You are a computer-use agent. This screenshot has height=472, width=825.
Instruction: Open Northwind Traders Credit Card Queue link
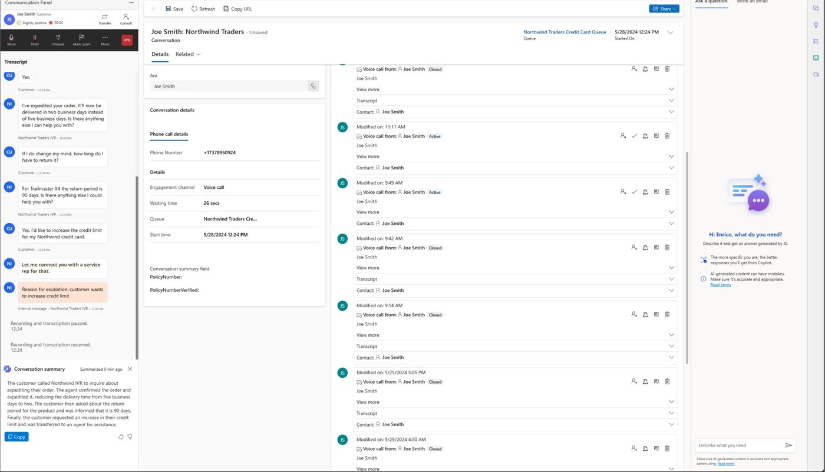point(565,32)
